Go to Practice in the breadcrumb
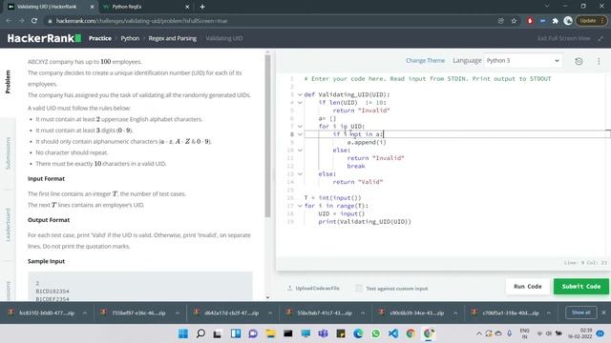 point(100,38)
